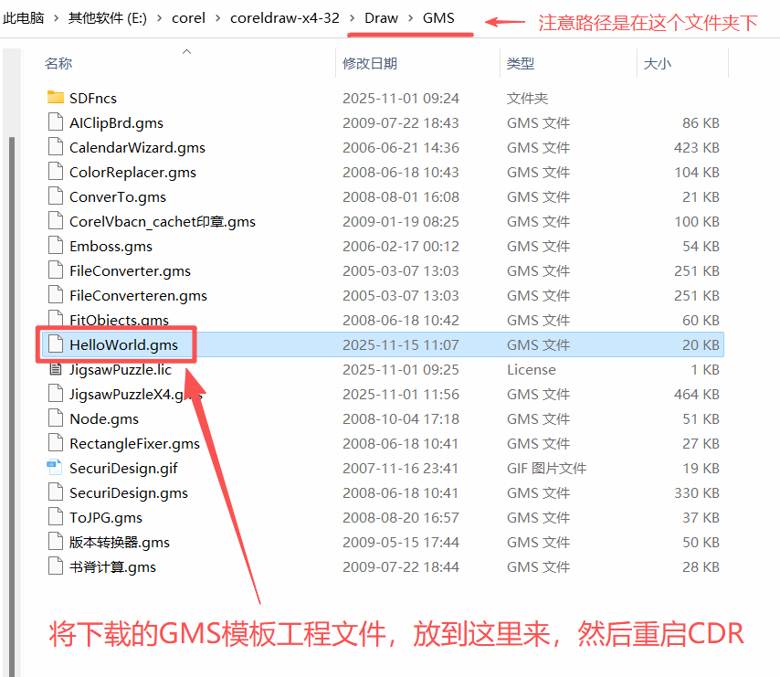The image size is (780, 677).
Task: Select the CalendarWizard.gms file name
Action: tap(137, 147)
